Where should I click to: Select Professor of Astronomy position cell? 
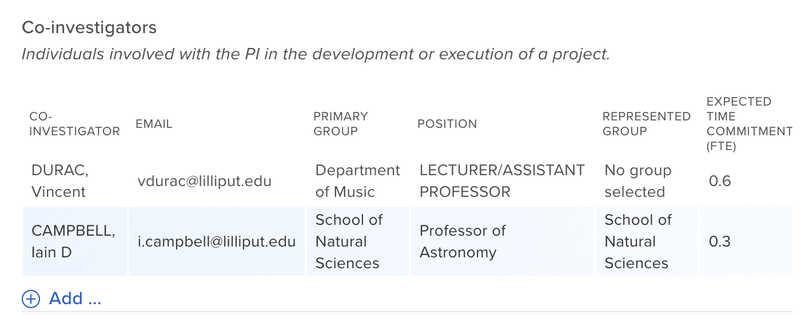point(463,241)
